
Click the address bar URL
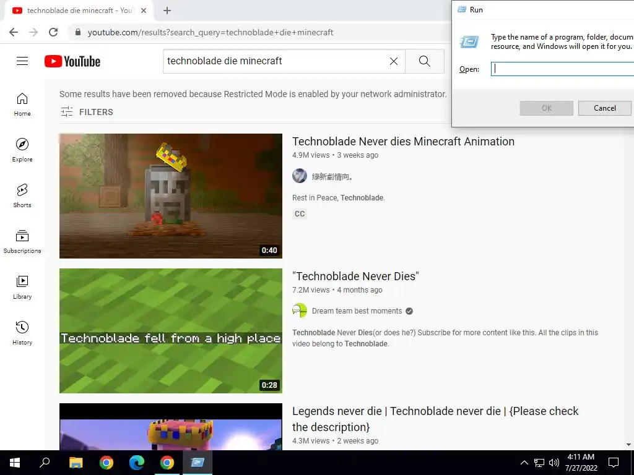click(x=211, y=32)
